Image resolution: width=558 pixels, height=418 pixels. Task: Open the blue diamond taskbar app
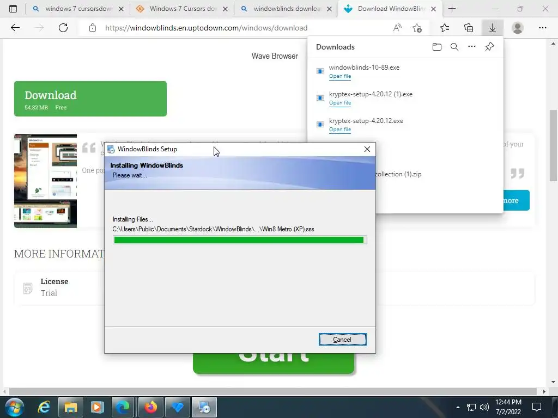click(177, 407)
